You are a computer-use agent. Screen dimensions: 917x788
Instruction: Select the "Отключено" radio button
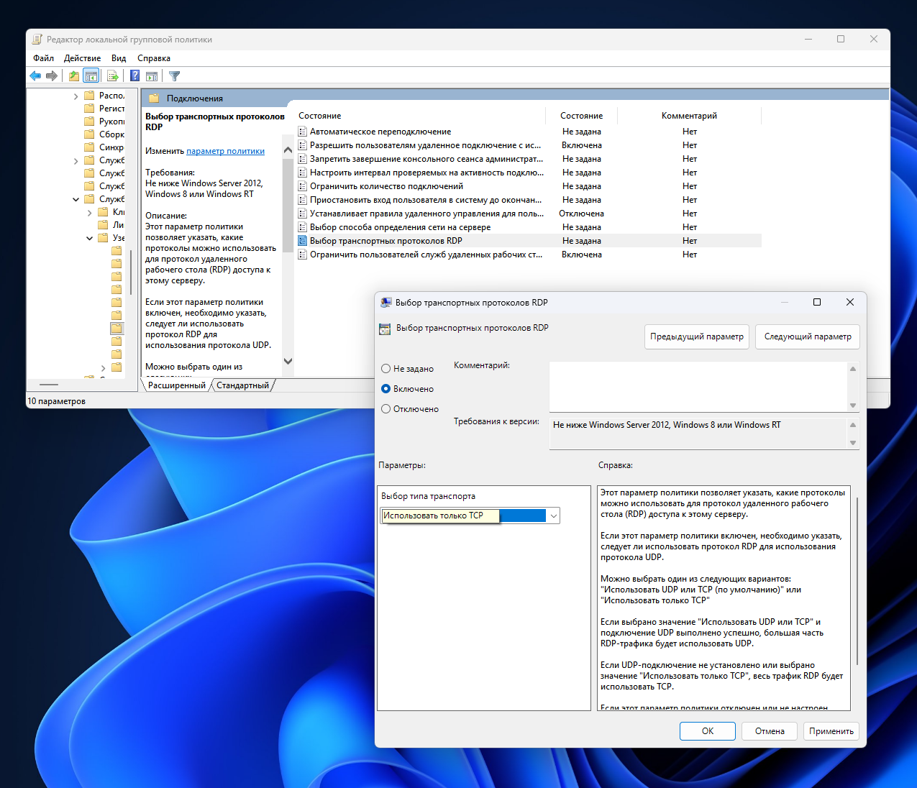click(386, 409)
